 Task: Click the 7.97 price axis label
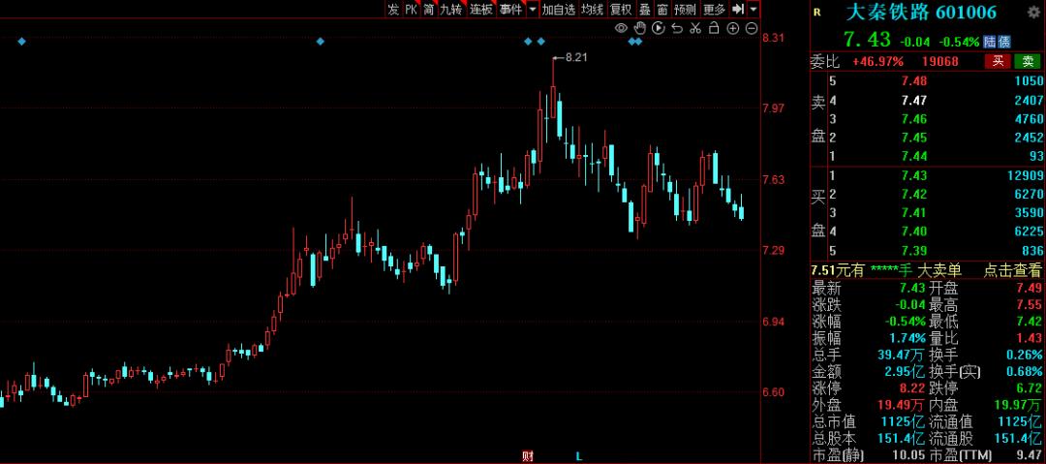[x=773, y=108]
